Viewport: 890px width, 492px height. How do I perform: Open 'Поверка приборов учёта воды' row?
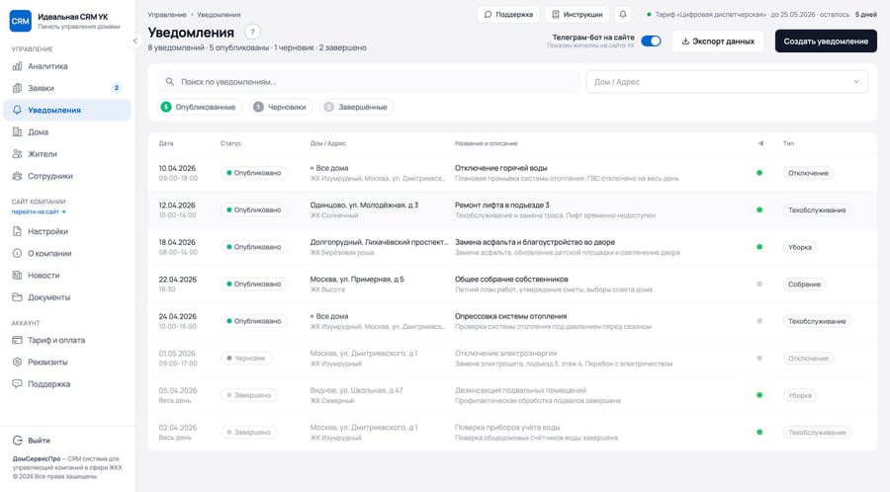pyautogui.click(x=512, y=432)
